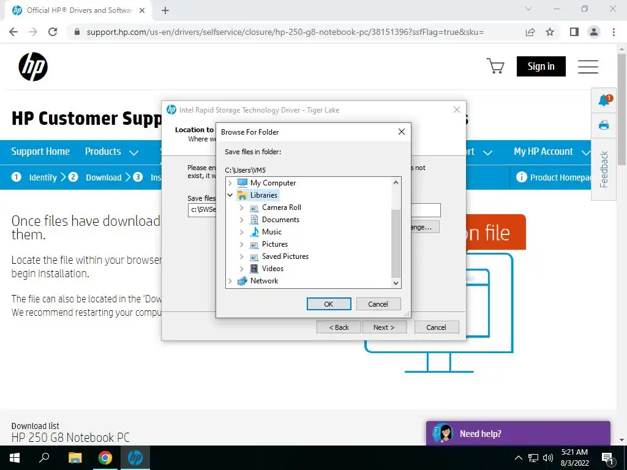Expand the Saved Pictures folder node
The height and width of the screenshot is (470, 627).
[241, 256]
